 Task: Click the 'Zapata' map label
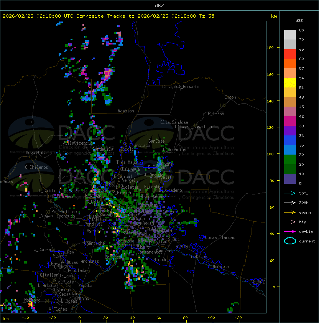(85, 286)
